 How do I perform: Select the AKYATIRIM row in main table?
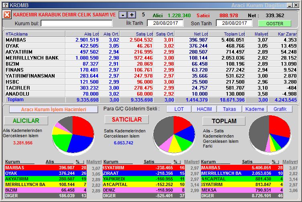click(x=151, y=52)
